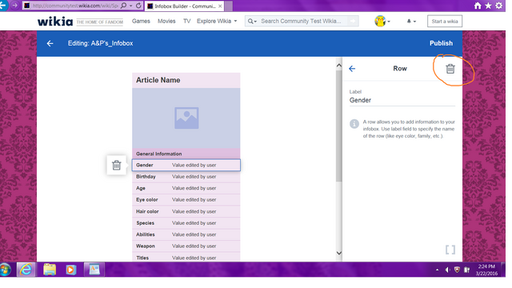This screenshot has height=288, width=512.
Task: Open the Windows Start menu
Action: tap(6, 270)
